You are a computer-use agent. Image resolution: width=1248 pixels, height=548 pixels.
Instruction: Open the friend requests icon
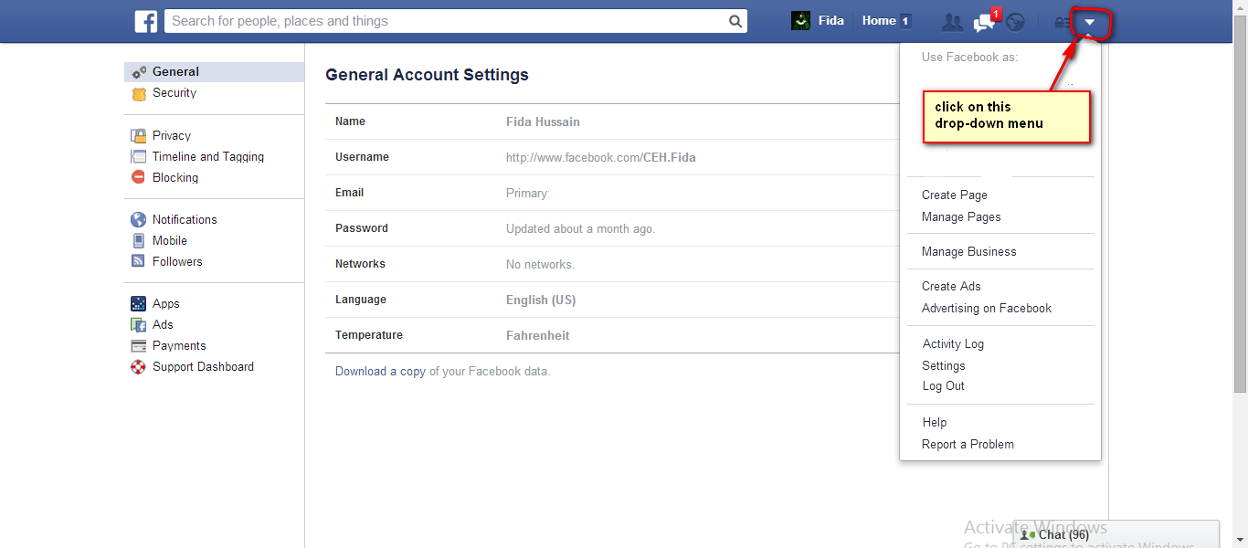953,23
